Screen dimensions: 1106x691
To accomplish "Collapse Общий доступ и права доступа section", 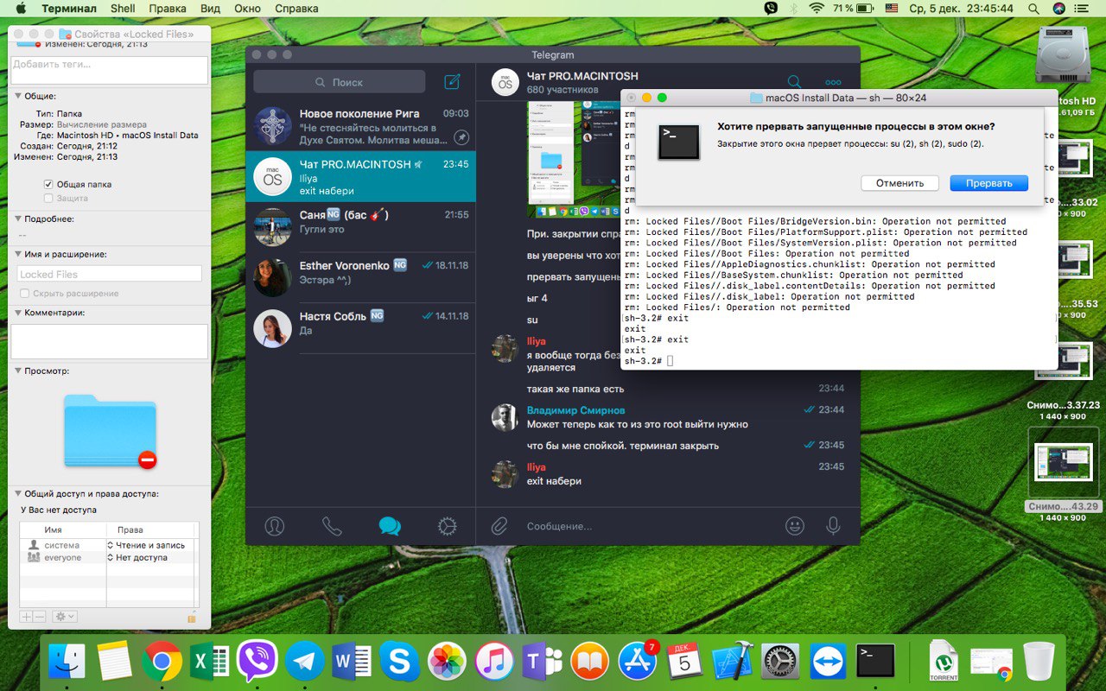I will click(17, 493).
